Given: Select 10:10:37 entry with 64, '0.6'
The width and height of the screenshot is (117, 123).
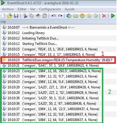Looking at the screenshot, I should pos(58,120).
